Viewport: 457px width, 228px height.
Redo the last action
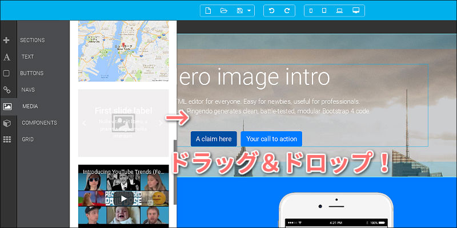[x=287, y=11]
